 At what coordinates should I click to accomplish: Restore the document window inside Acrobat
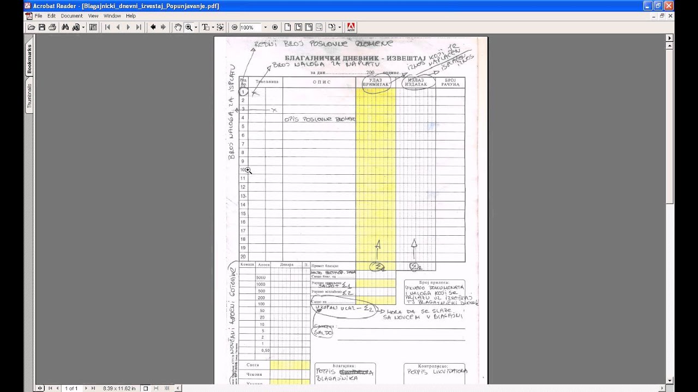click(662, 16)
